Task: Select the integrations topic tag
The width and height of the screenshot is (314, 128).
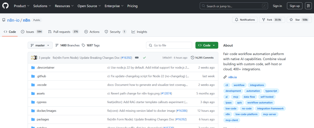Action: click(x=257, y=85)
